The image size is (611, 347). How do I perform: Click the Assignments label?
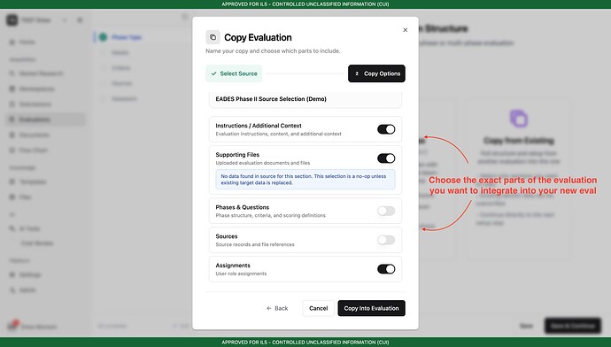(233, 266)
